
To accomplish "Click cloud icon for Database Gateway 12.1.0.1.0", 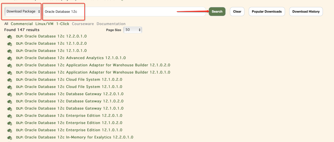I will tap(10, 109).
